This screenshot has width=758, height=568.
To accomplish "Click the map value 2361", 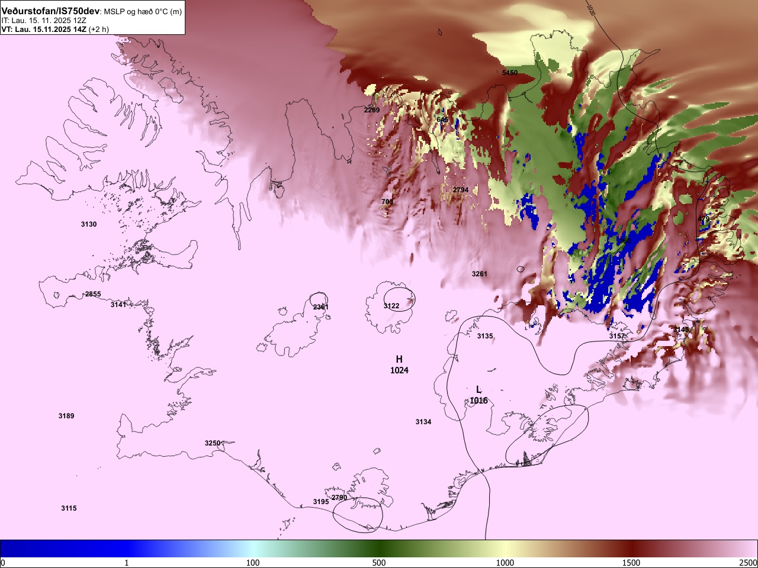I will tap(321, 307).
